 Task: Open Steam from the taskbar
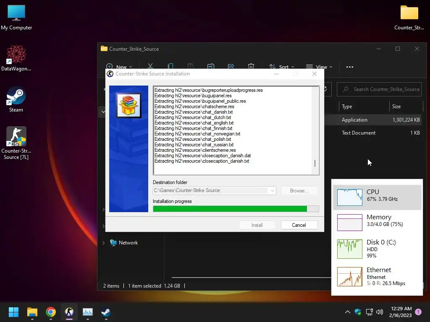(x=106, y=312)
